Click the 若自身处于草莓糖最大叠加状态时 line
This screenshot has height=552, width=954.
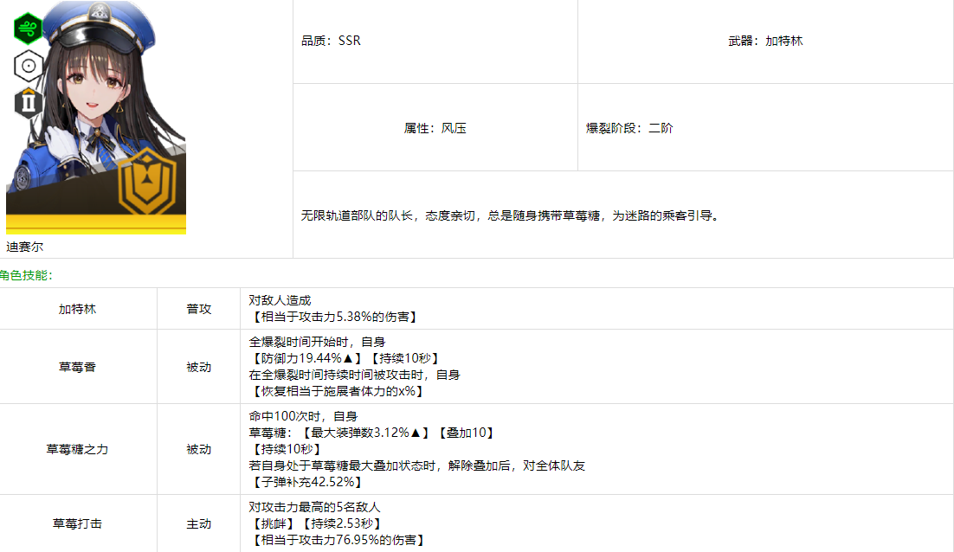coord(416,465)
